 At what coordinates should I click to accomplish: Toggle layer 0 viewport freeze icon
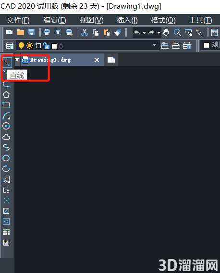click(38, 46)
